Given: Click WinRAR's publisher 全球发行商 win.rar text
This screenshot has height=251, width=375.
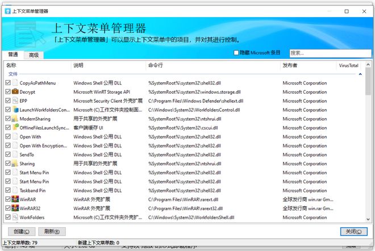Looking at the screenshot, I should click(308, 199).
